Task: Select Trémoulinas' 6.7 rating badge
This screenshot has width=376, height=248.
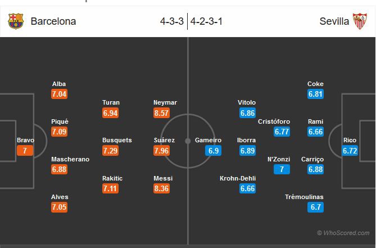Action: [315, 208]
